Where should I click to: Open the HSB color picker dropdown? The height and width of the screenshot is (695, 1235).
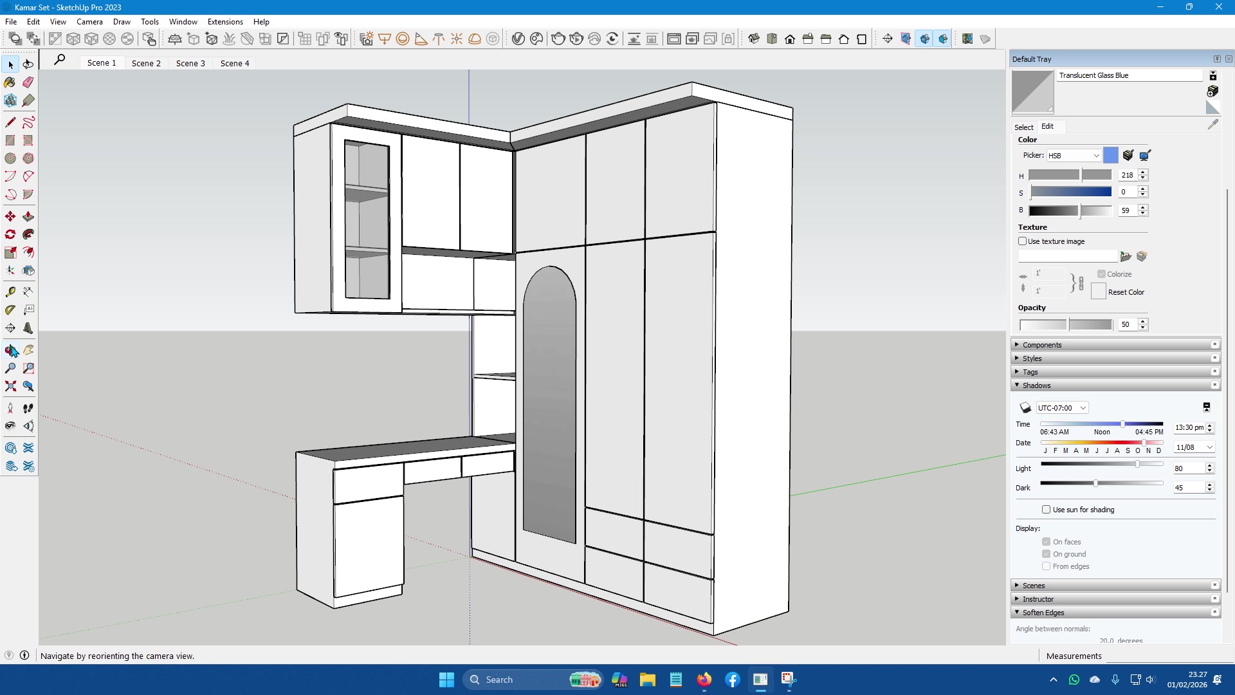pos(1074,156)
